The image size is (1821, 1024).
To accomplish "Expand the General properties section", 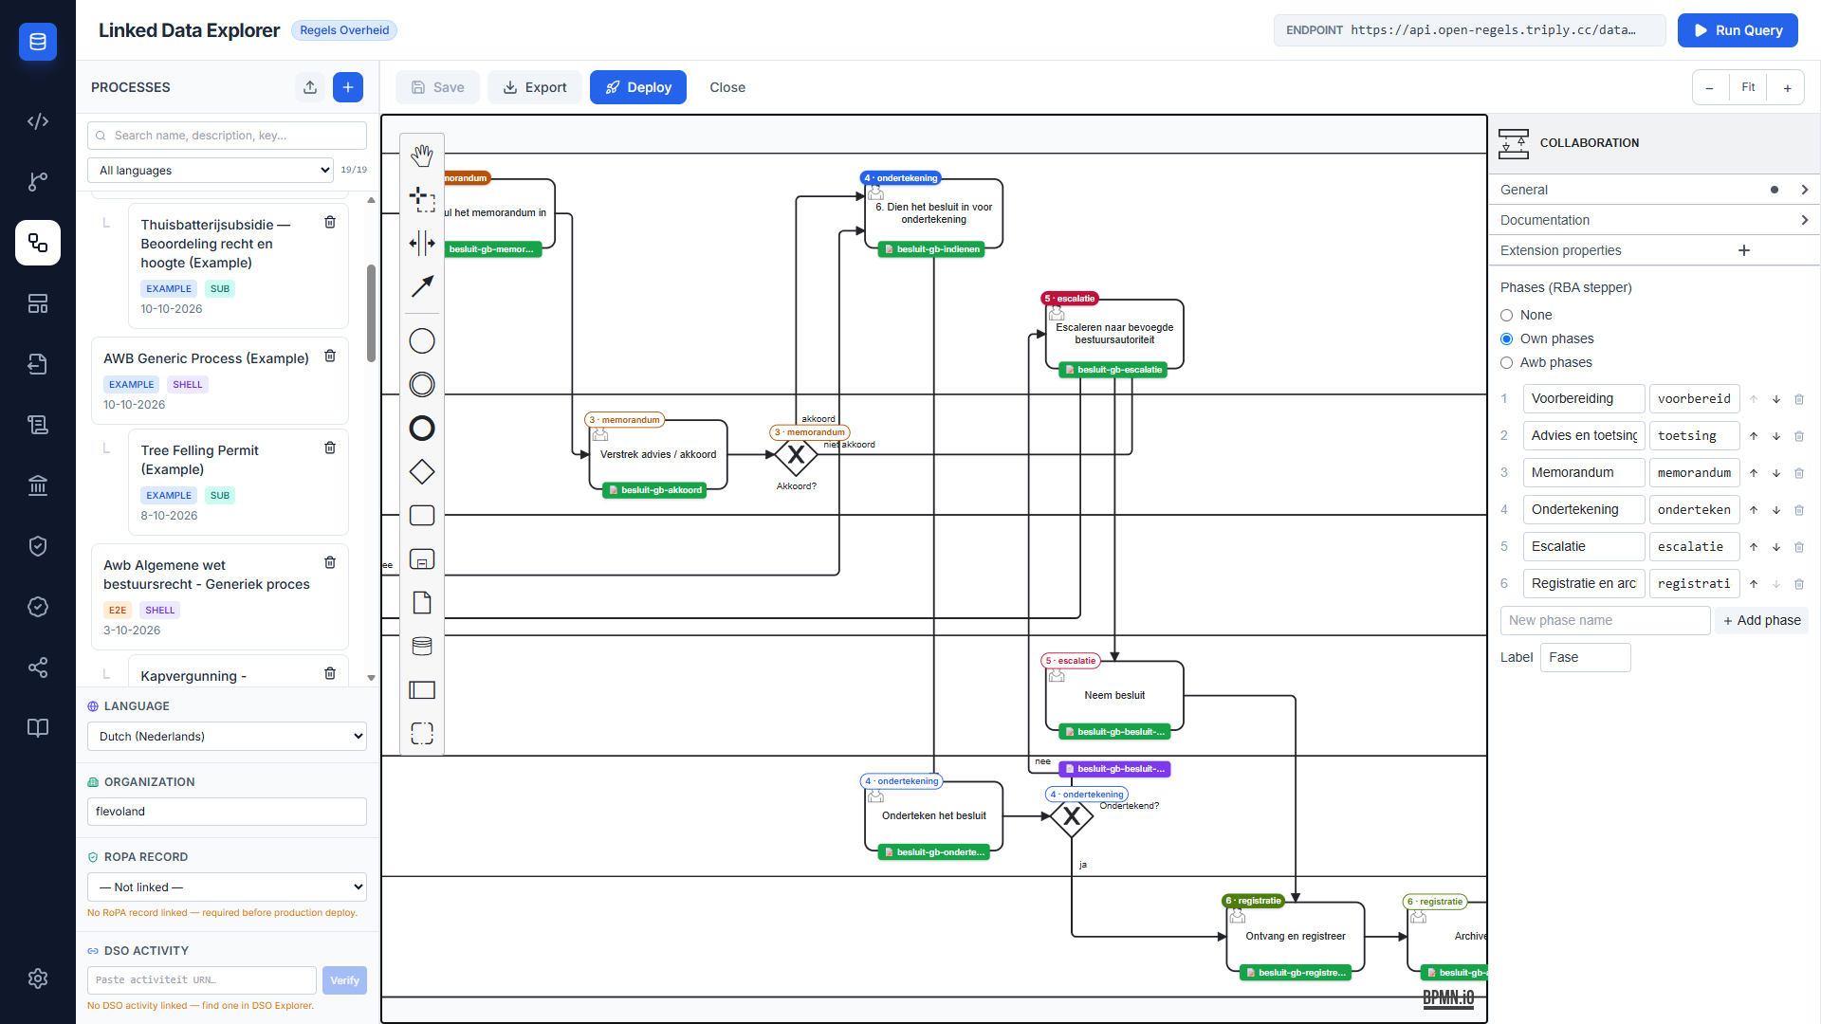I will 1654,190.
